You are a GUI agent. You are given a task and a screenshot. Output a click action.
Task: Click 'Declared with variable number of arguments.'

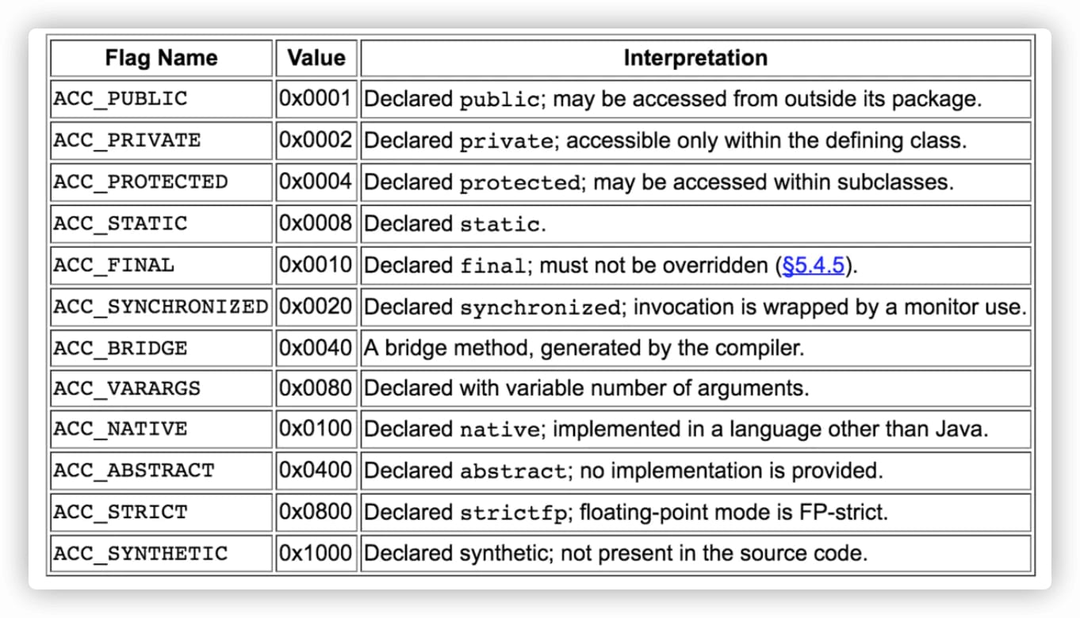pos(587,388)
